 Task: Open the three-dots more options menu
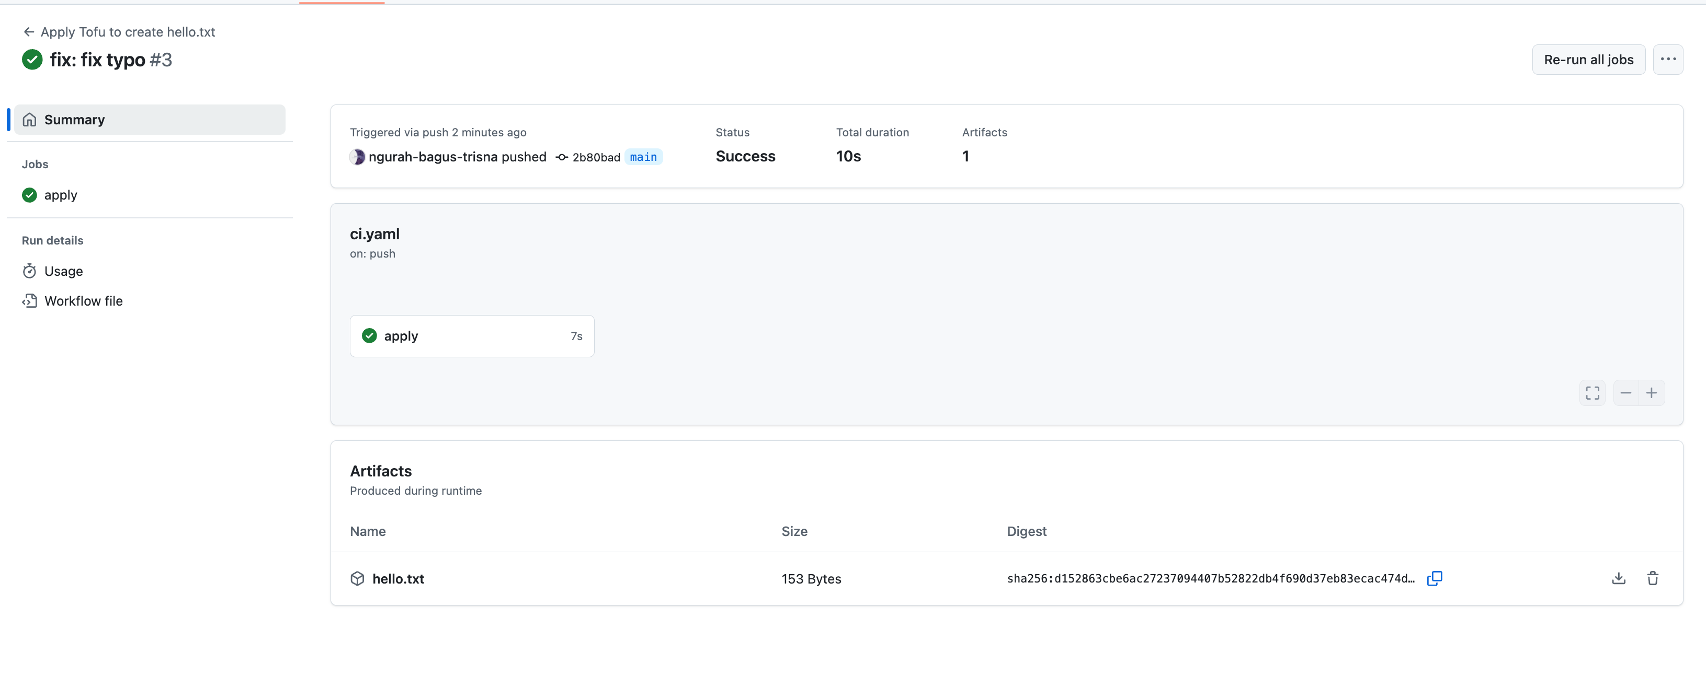[x=1668, y=60]
